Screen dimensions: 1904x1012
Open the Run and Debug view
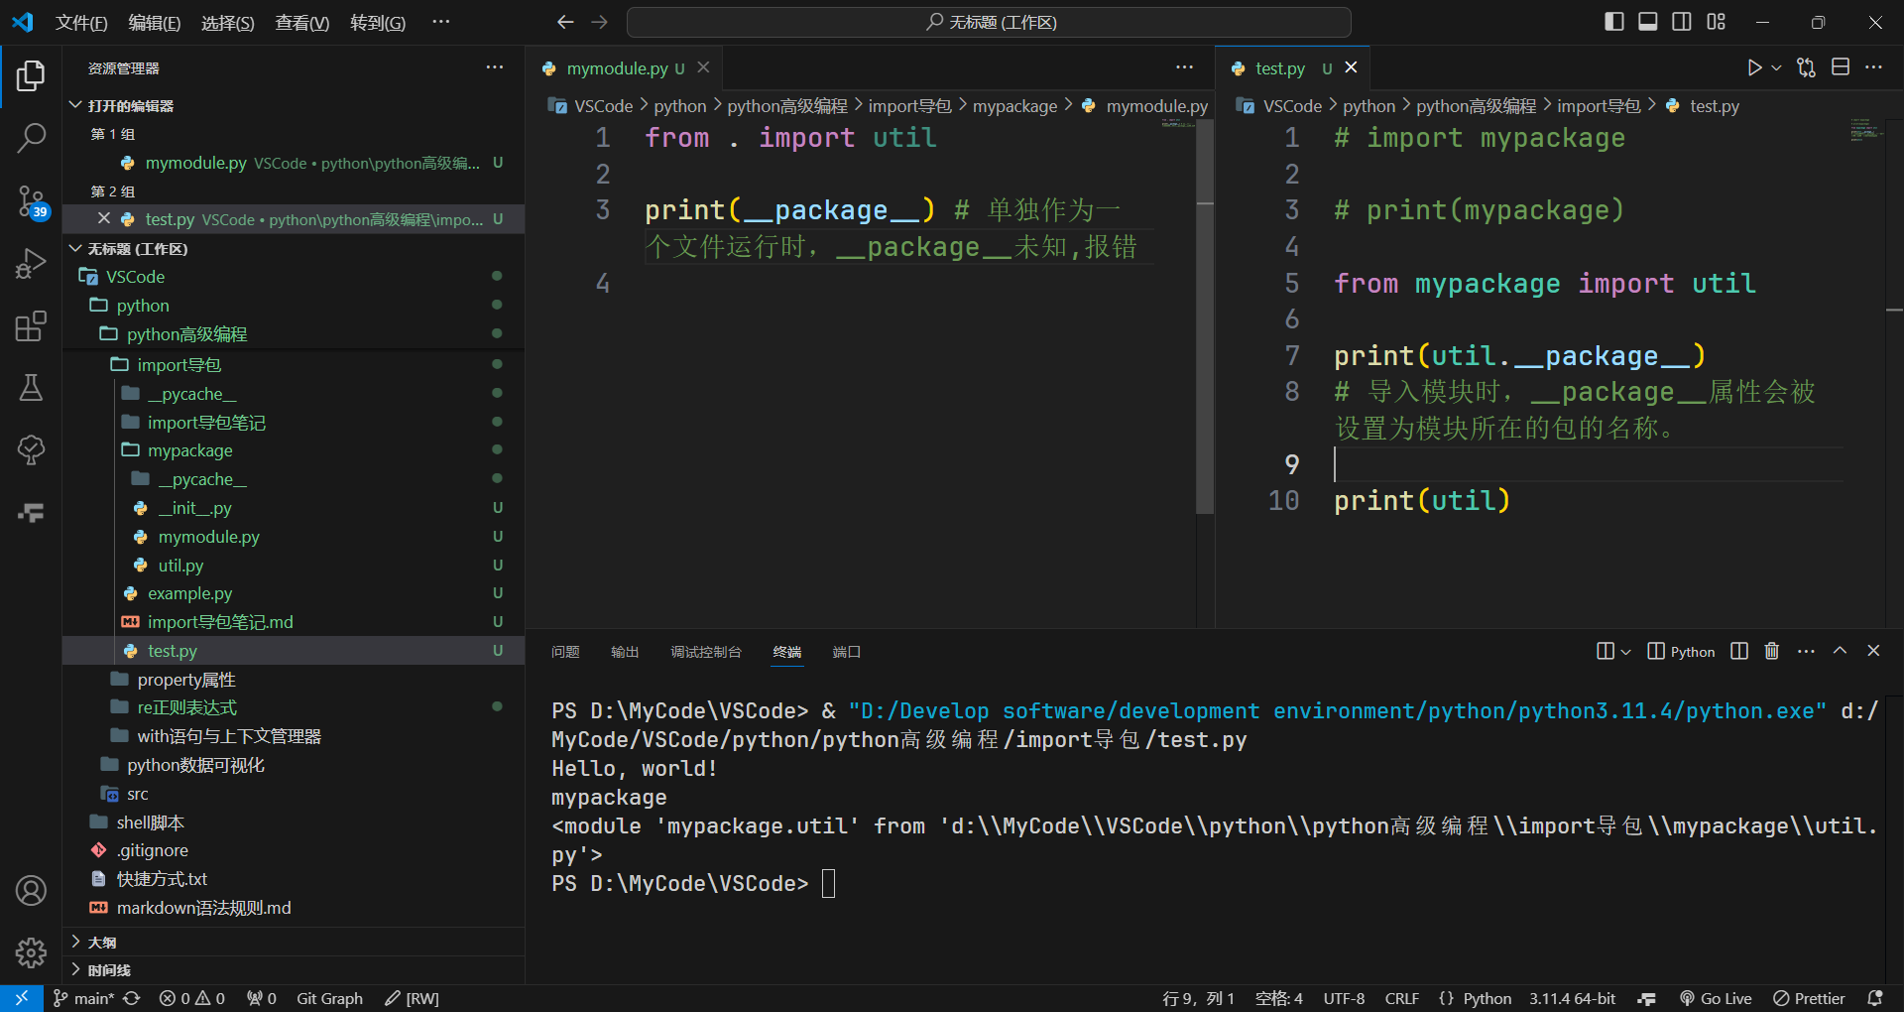tap(31, 264)
